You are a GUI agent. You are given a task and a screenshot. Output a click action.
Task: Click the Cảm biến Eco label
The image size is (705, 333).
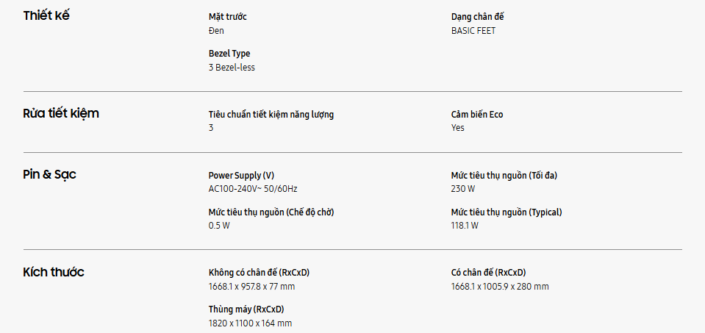pos(477,115)
